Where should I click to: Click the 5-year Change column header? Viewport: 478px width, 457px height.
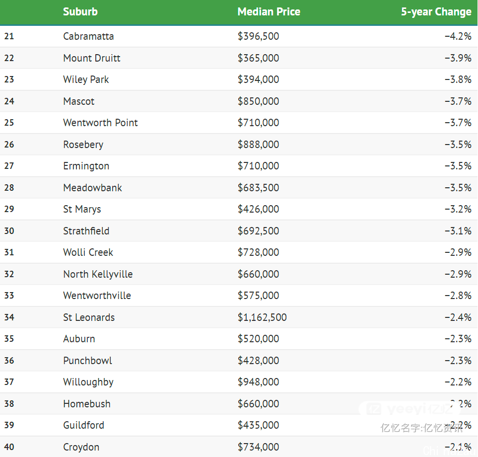coord(436,12)
